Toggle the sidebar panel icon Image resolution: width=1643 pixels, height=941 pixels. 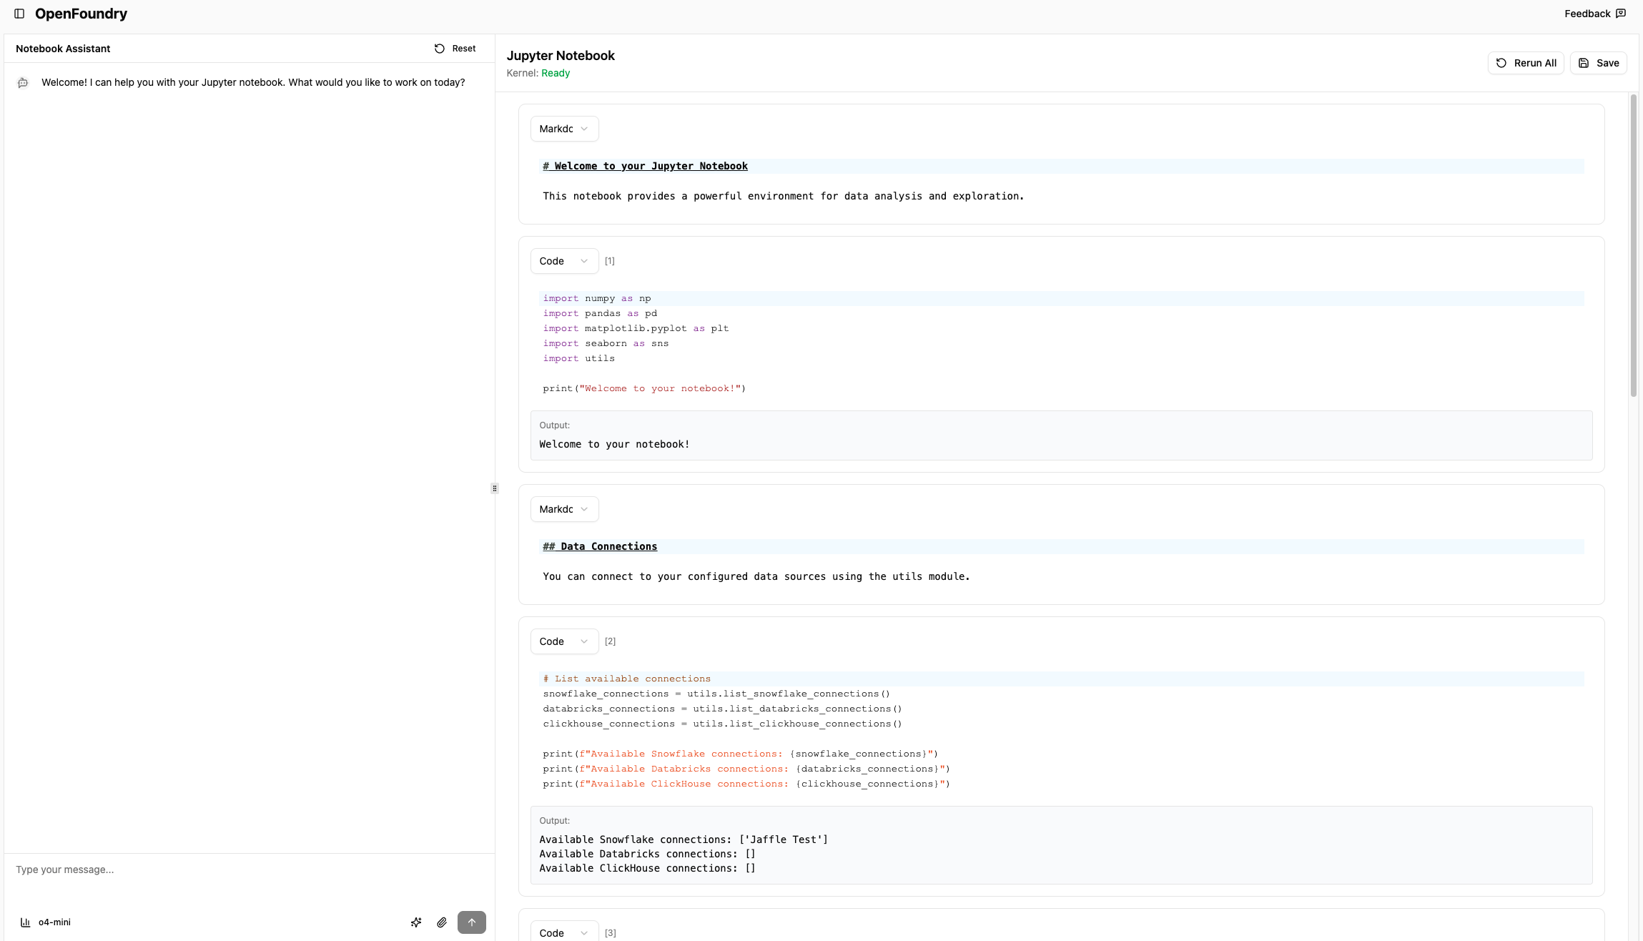(19, 14)
